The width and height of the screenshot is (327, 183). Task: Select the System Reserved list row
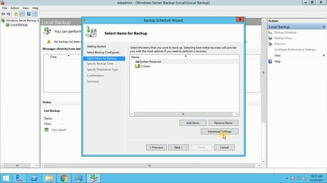coord(184,62)
